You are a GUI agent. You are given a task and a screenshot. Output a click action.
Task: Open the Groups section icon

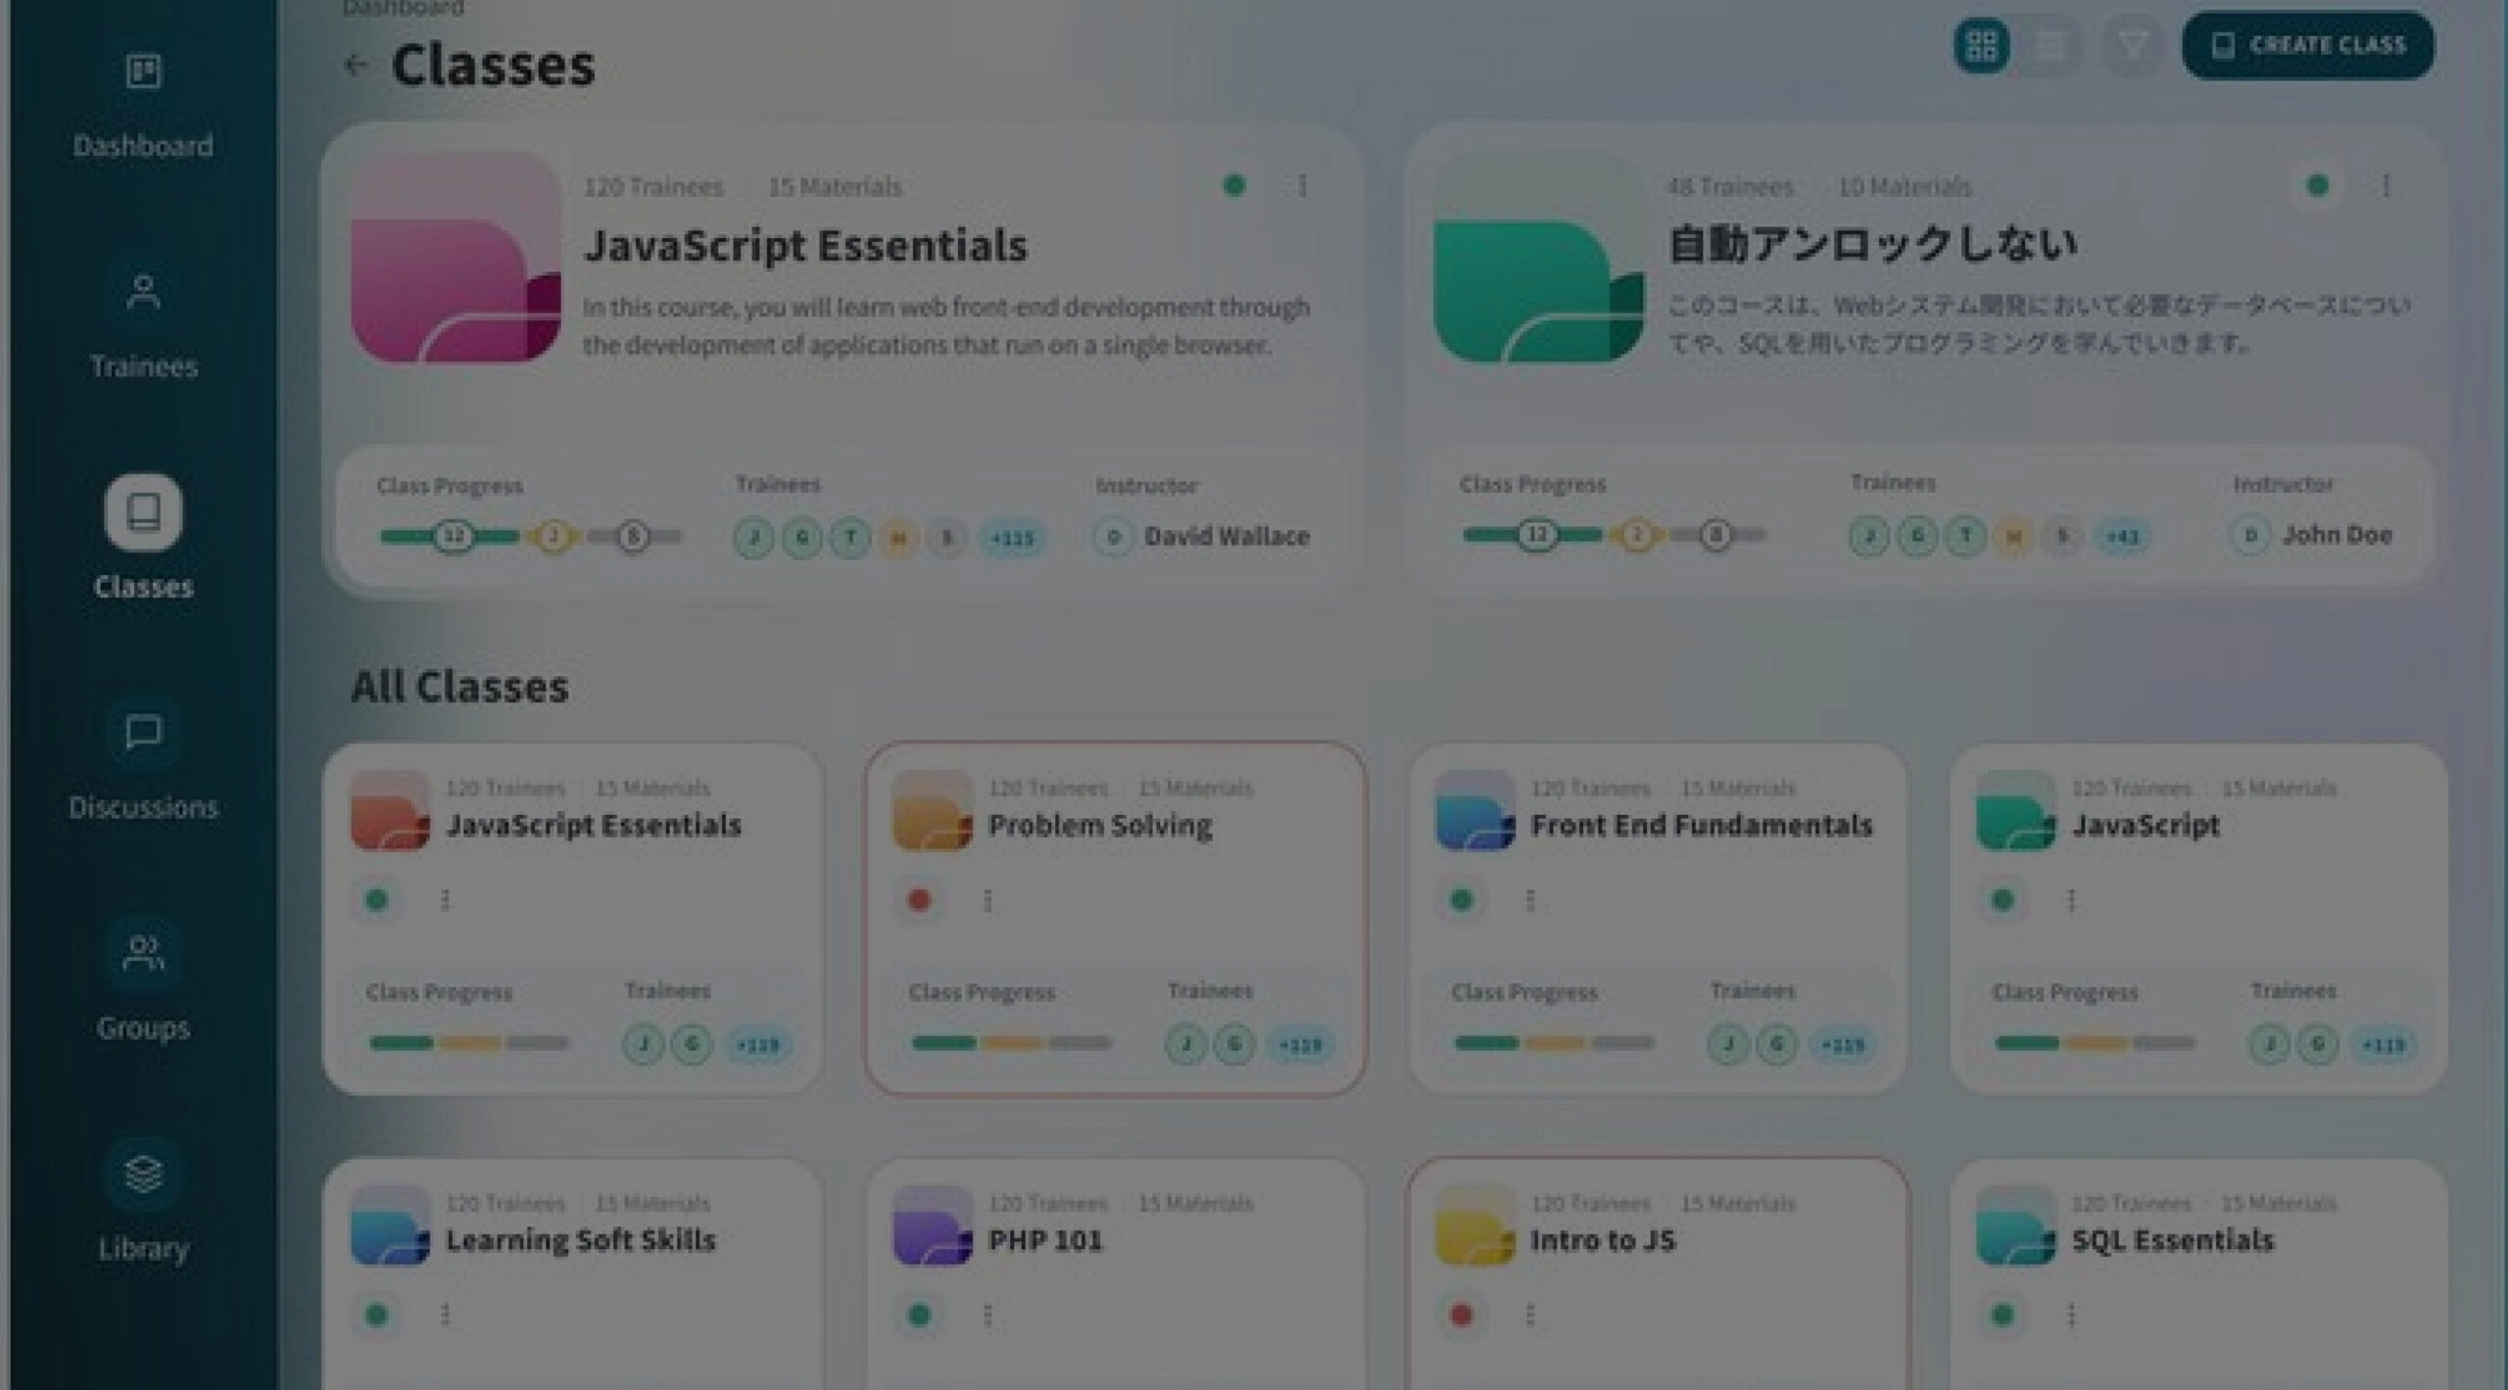(x=143, y=953)
